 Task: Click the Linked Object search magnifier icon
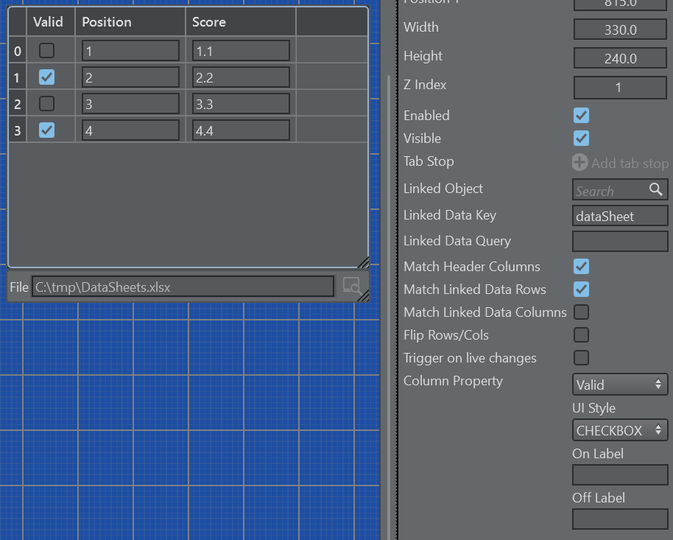[655, 190]
